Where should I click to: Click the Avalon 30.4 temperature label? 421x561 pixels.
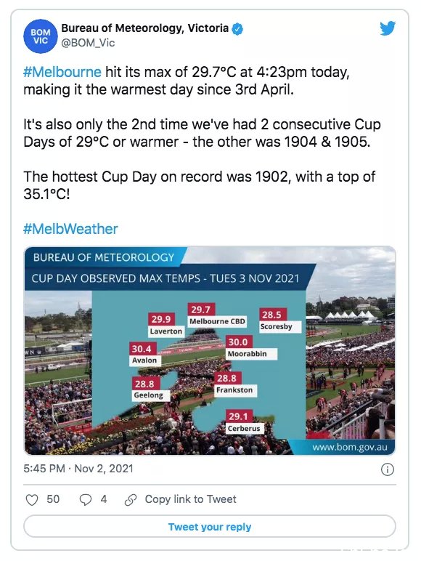[x=145, y=354]
